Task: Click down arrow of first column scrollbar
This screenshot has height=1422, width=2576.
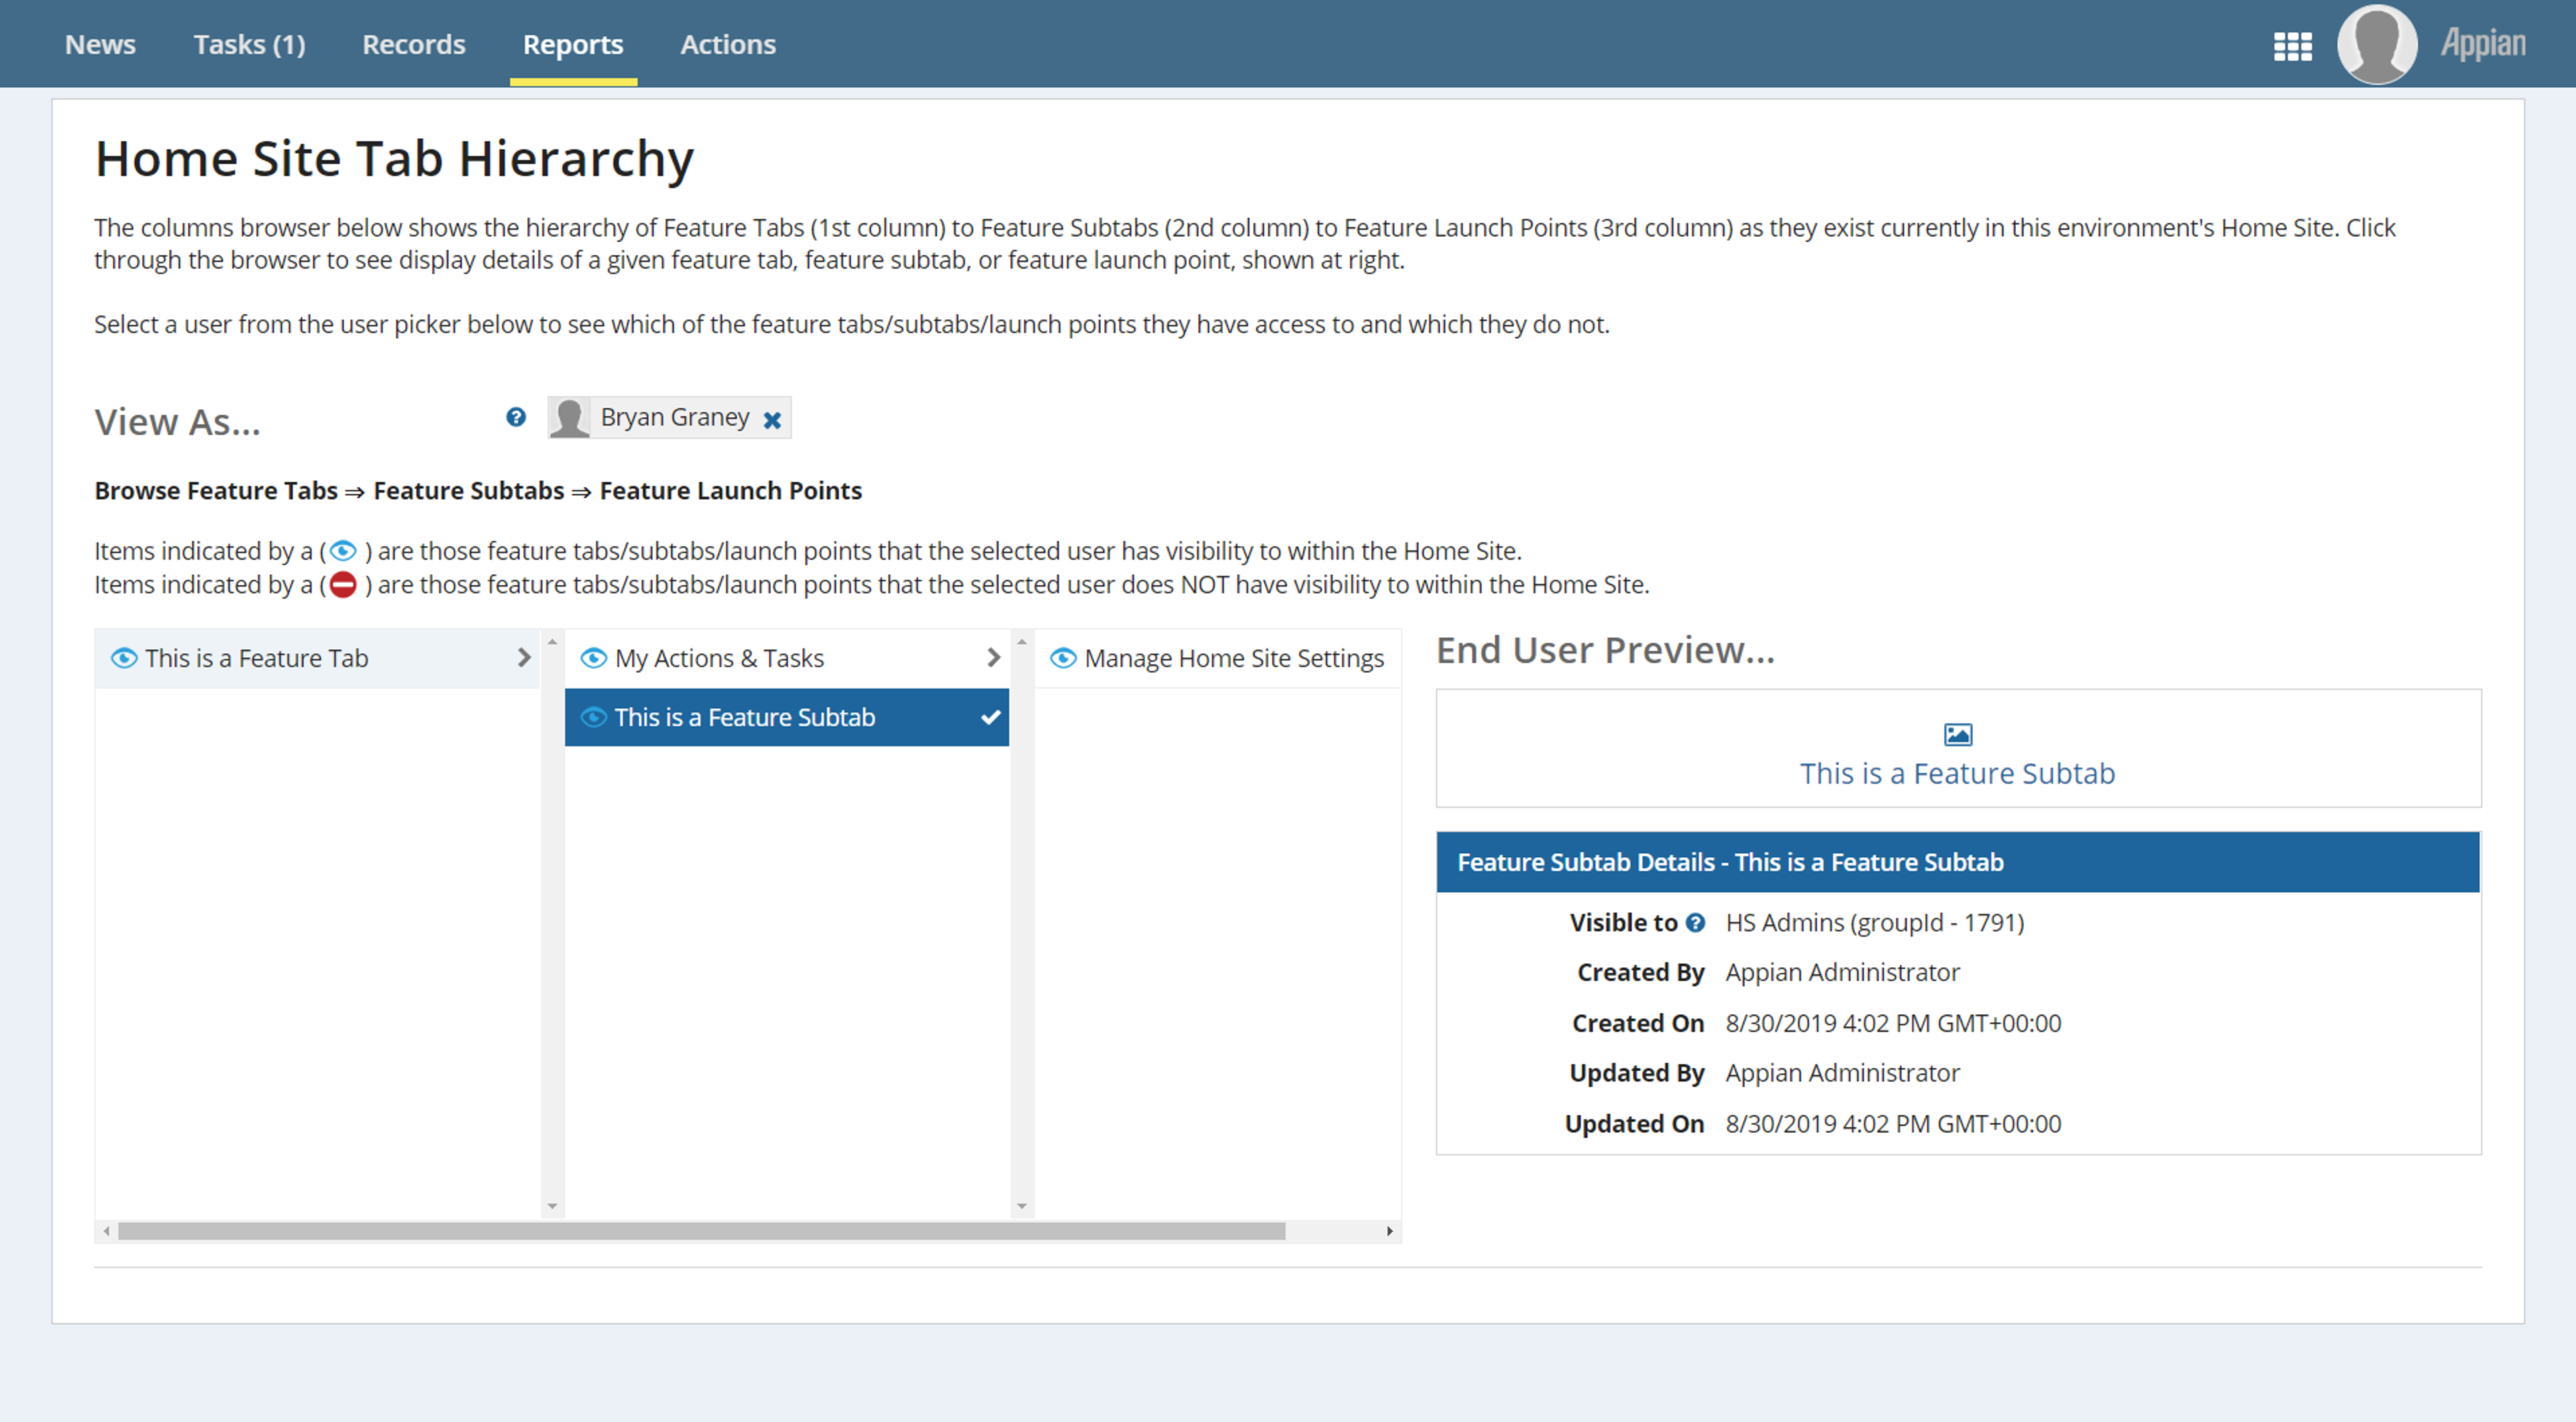Action: (x=552, y=1207)
